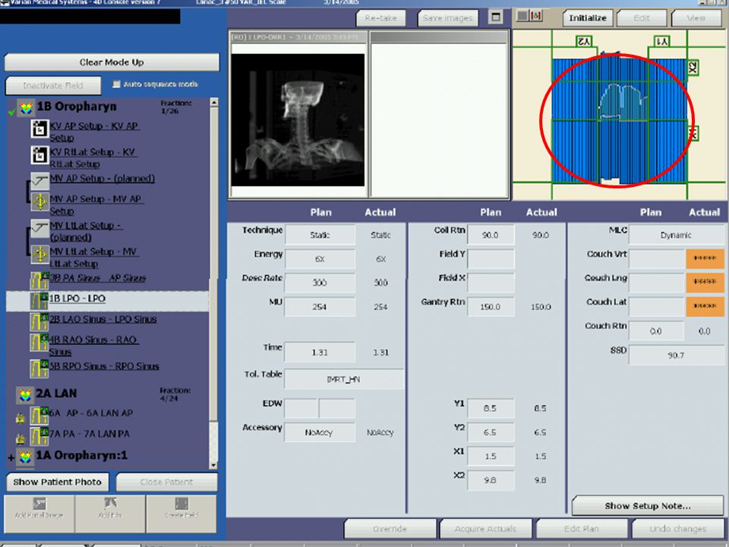Click the orange Couch Vrt actual value
Image resolution: width=729 pixels, height=547 pixels.
pos(705,258)
